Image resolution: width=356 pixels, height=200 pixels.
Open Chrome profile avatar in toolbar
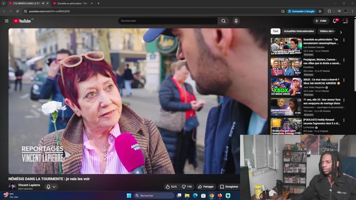coord(346,11)
